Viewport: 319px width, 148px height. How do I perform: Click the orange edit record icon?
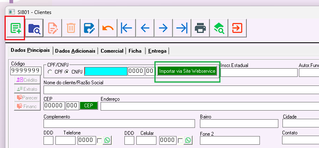pos(53,28)
